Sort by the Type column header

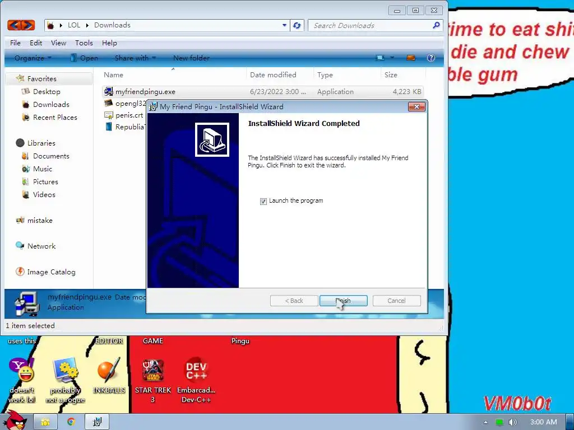(x=347, y=74)
